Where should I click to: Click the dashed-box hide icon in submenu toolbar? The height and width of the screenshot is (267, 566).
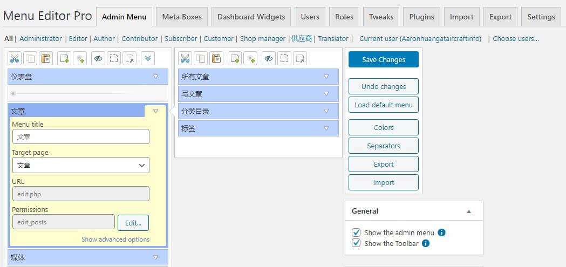[x=284, y=58]
